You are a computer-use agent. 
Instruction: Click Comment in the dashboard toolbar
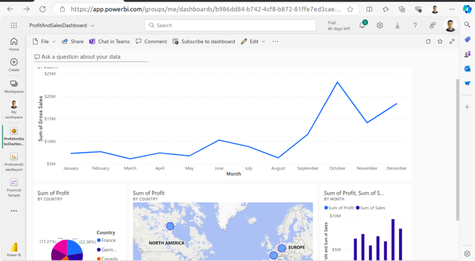[x=151, y=42]
